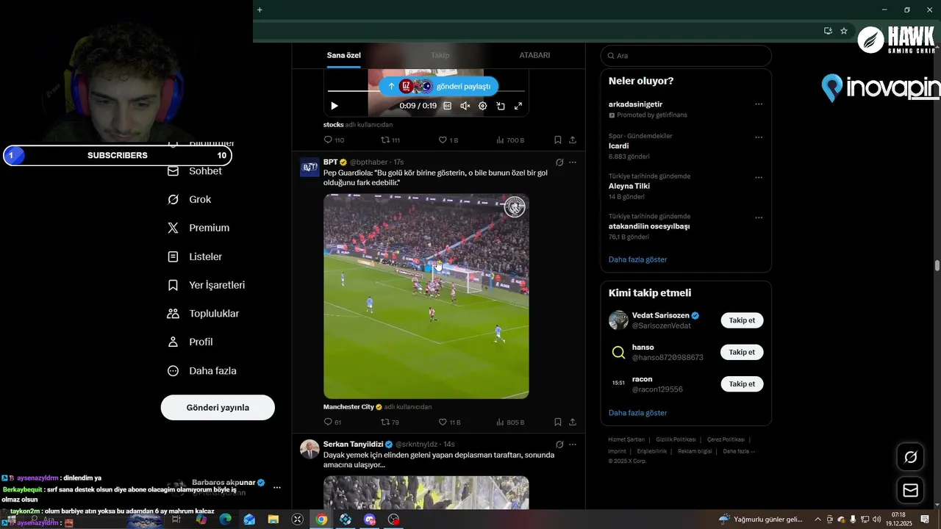Open options for Aleyna Tilki trend
The image size is (941, 529).
[x=759, y=178]
